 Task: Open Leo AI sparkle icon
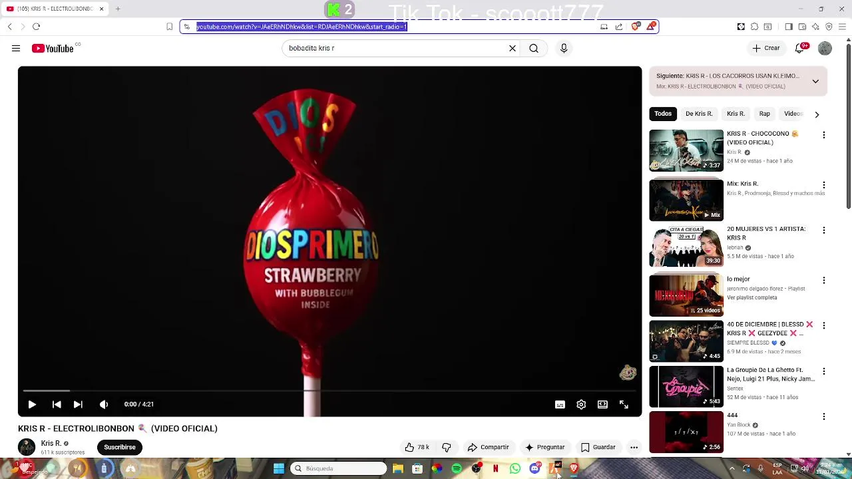[815, 27]
